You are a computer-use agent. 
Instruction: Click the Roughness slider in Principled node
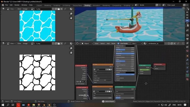[125, 53]
